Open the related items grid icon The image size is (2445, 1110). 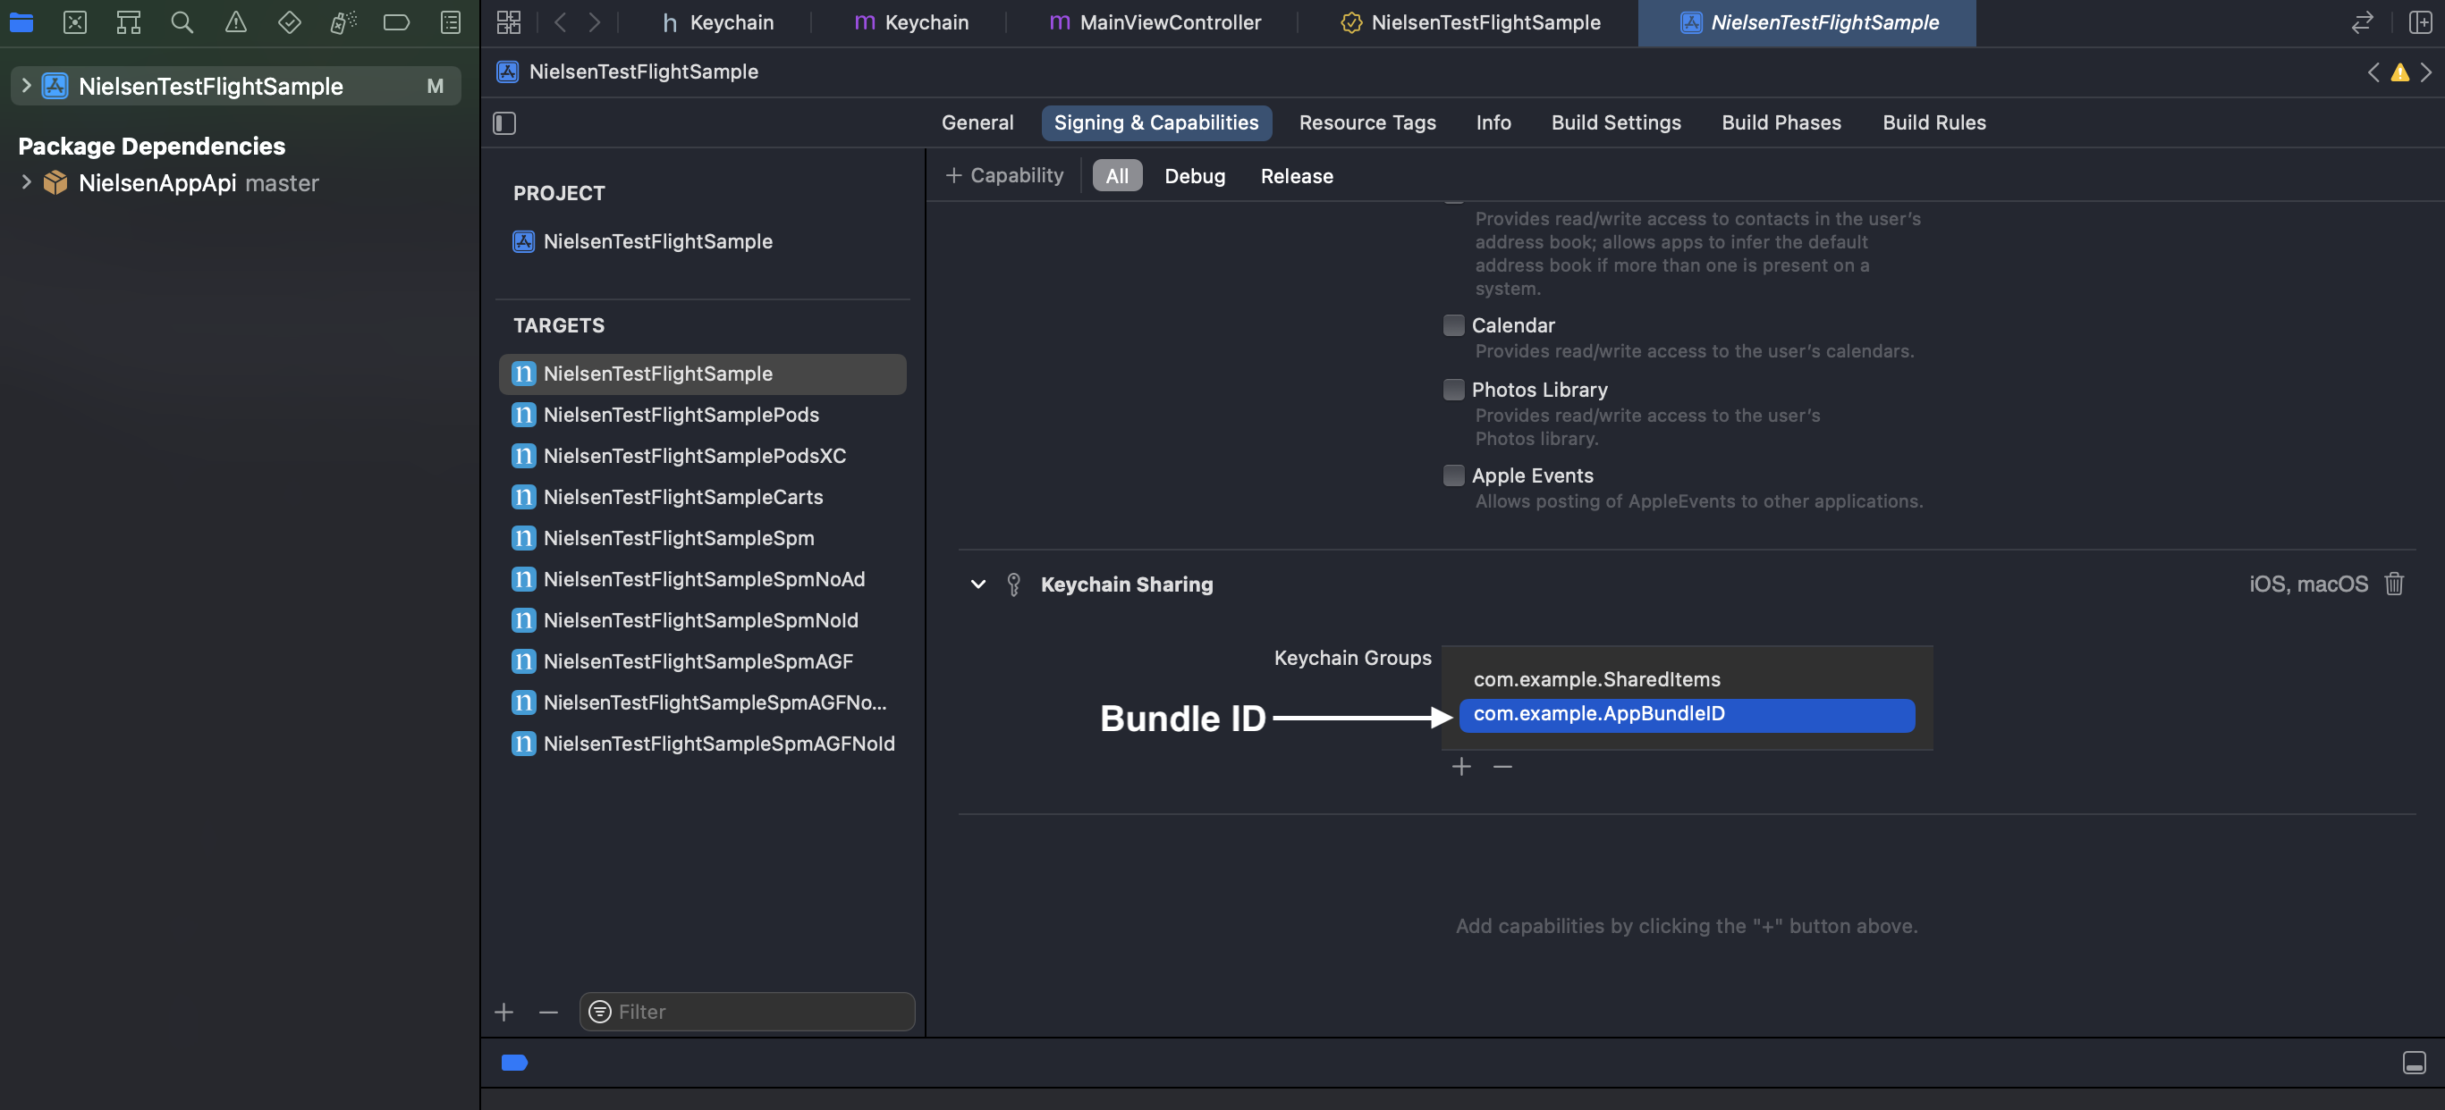(x=509, y=21)
